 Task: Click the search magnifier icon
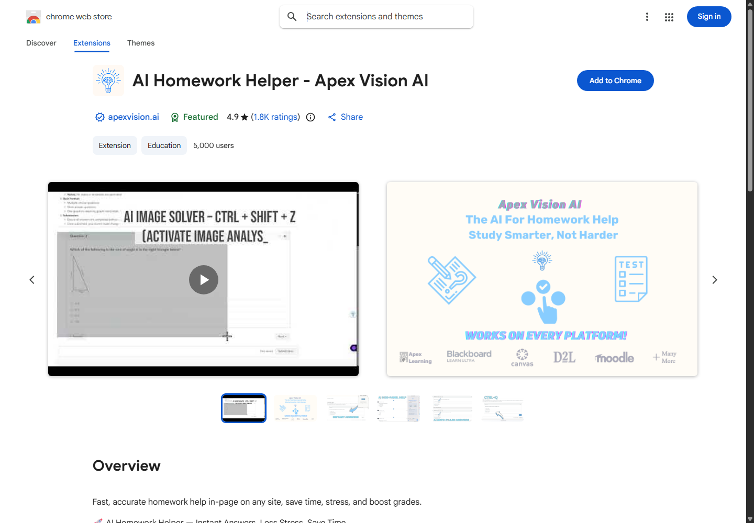pyautogui.click(x=292, y=17)
